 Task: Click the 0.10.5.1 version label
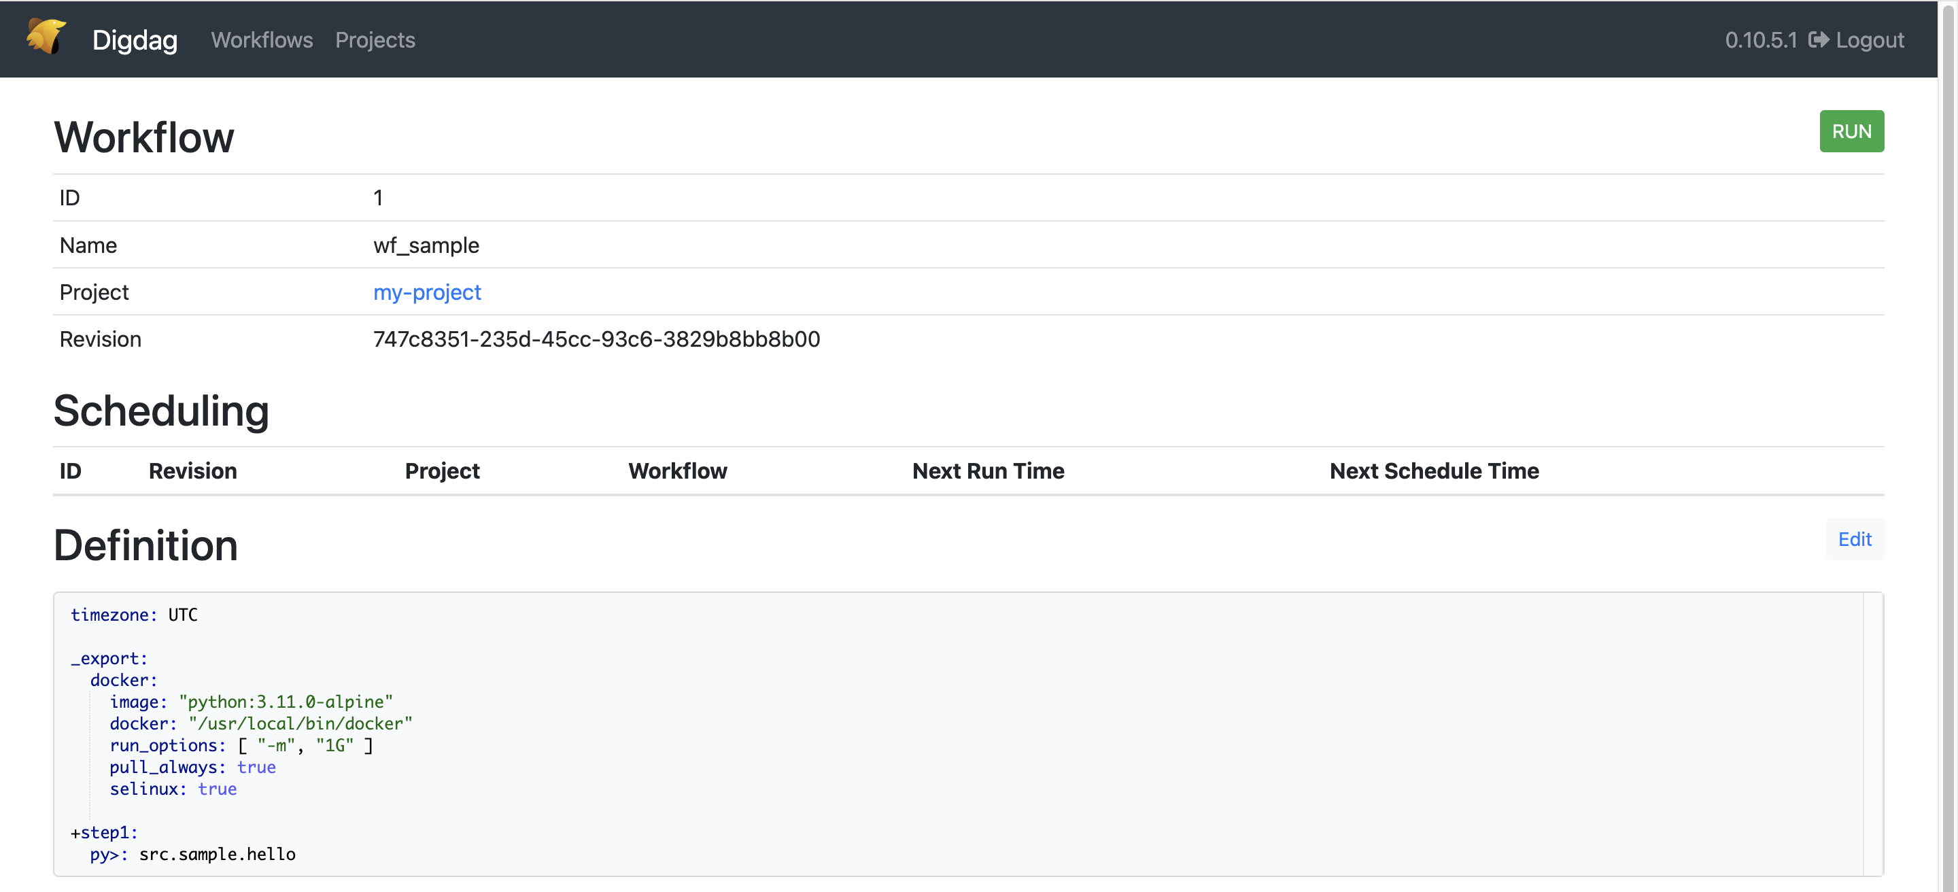point(1760,39)
